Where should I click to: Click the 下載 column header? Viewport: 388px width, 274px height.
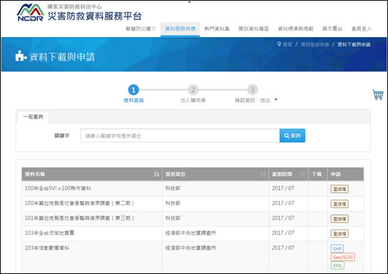(317, 174)
